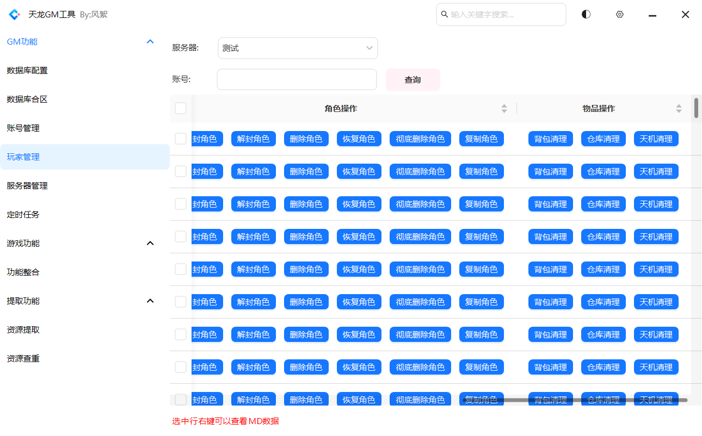702x436 pixels.
Task: Focus the 账号 input field
Action: pyautogui.click(x=297, y=79)
